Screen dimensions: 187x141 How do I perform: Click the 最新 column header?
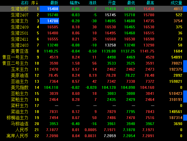click(x=54, y=3)
